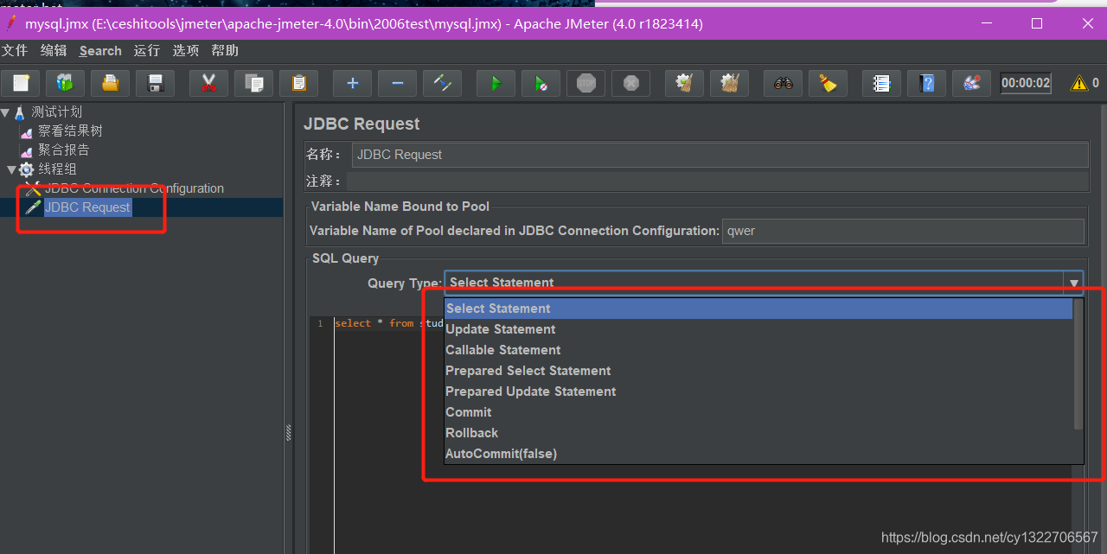Collapse all with the minus icon
The image size is (1107, 554).
pyautogui.click(x=398, y=83)
